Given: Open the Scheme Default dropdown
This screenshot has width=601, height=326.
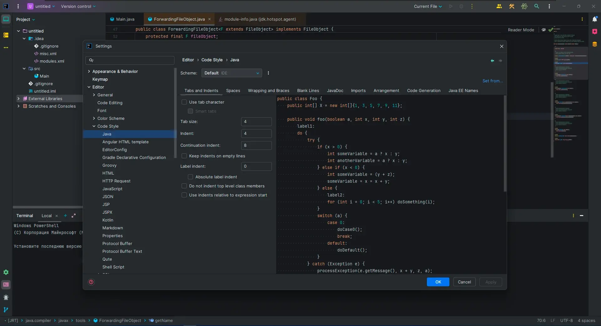Looking at the screenshot, I should click(231, 73).
